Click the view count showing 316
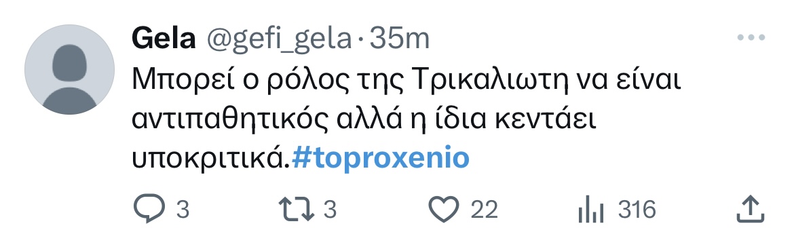 pyautogui.click(x=637, y=210)
